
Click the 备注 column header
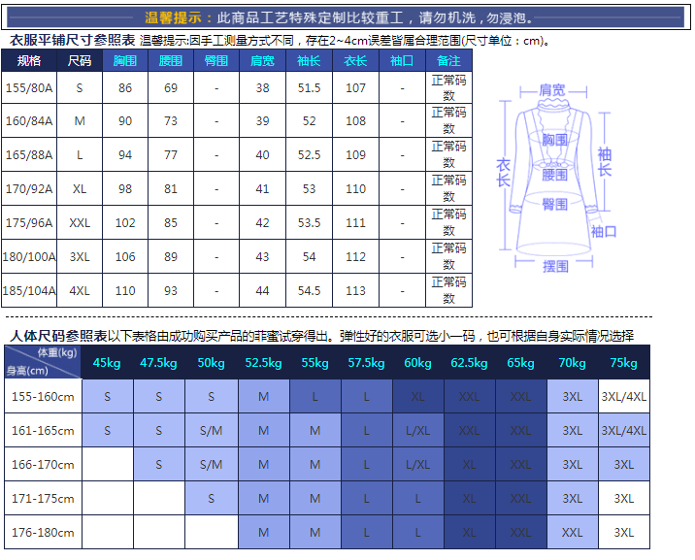coord(448,60)
